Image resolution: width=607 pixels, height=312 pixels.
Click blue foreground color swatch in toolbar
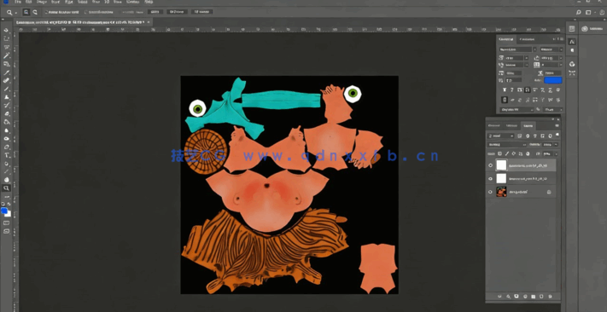4,211
